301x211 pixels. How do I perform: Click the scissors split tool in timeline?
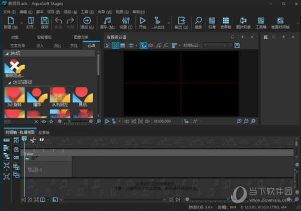(33, 140)
